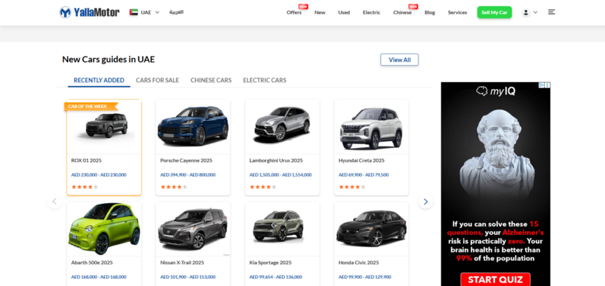Click the Car of the Week badge

click(x=91, y=107)
